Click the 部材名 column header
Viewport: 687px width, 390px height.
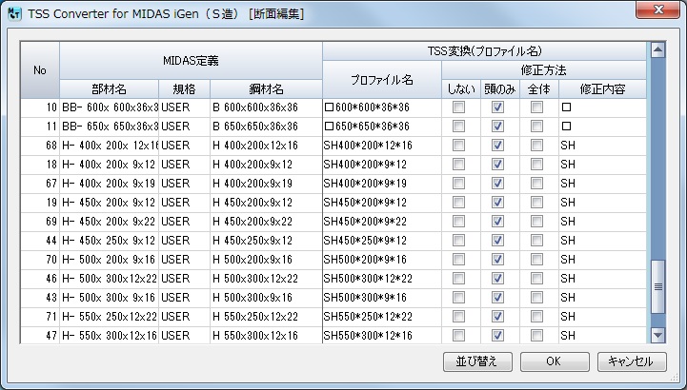tap(109, 89)
